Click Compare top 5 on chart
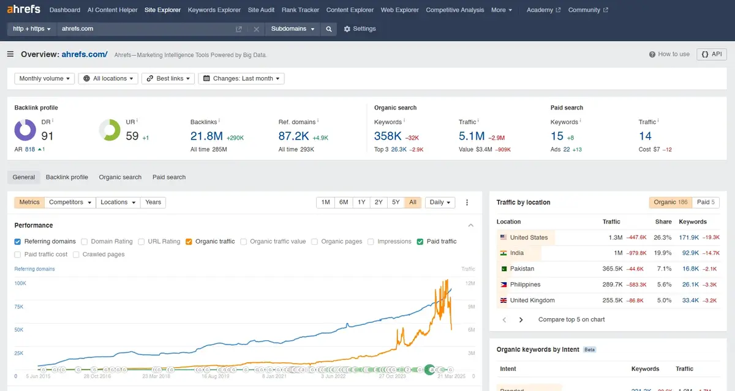 coord(571,319)
